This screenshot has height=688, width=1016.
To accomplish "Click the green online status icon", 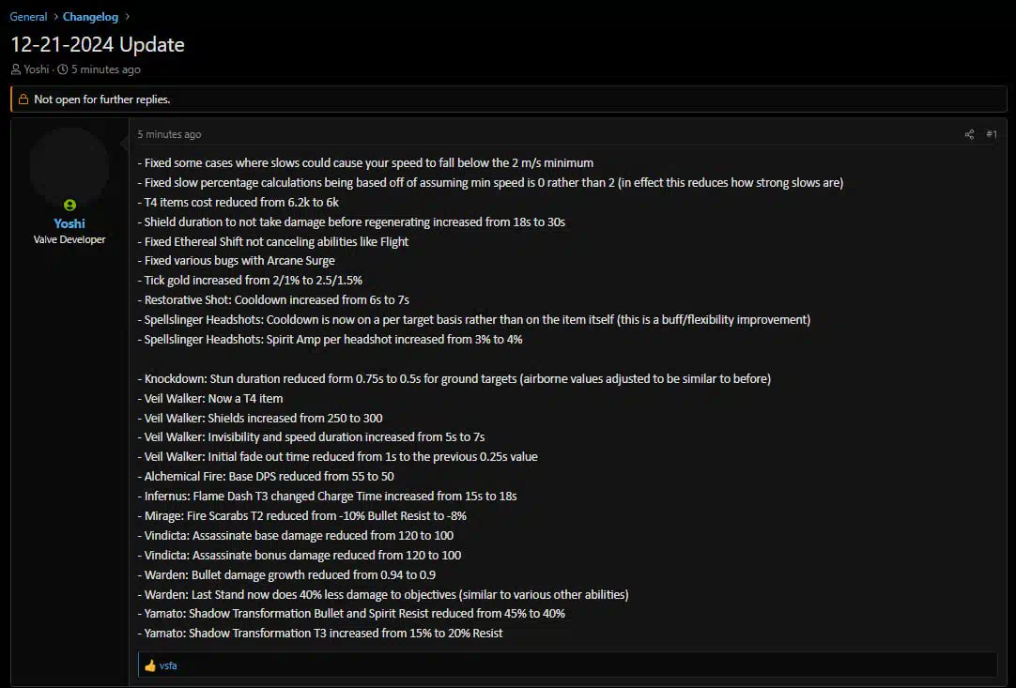I will coord(70,205).
